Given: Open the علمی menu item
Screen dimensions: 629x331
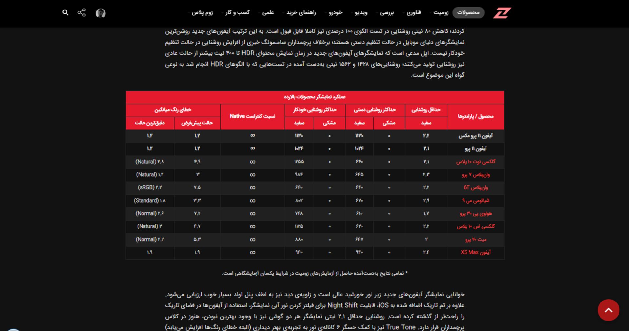Looking at the screenshot, I should (x=268, y=12).
